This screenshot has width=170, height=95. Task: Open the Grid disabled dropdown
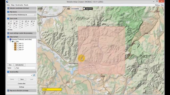click(x=76, y=9)
